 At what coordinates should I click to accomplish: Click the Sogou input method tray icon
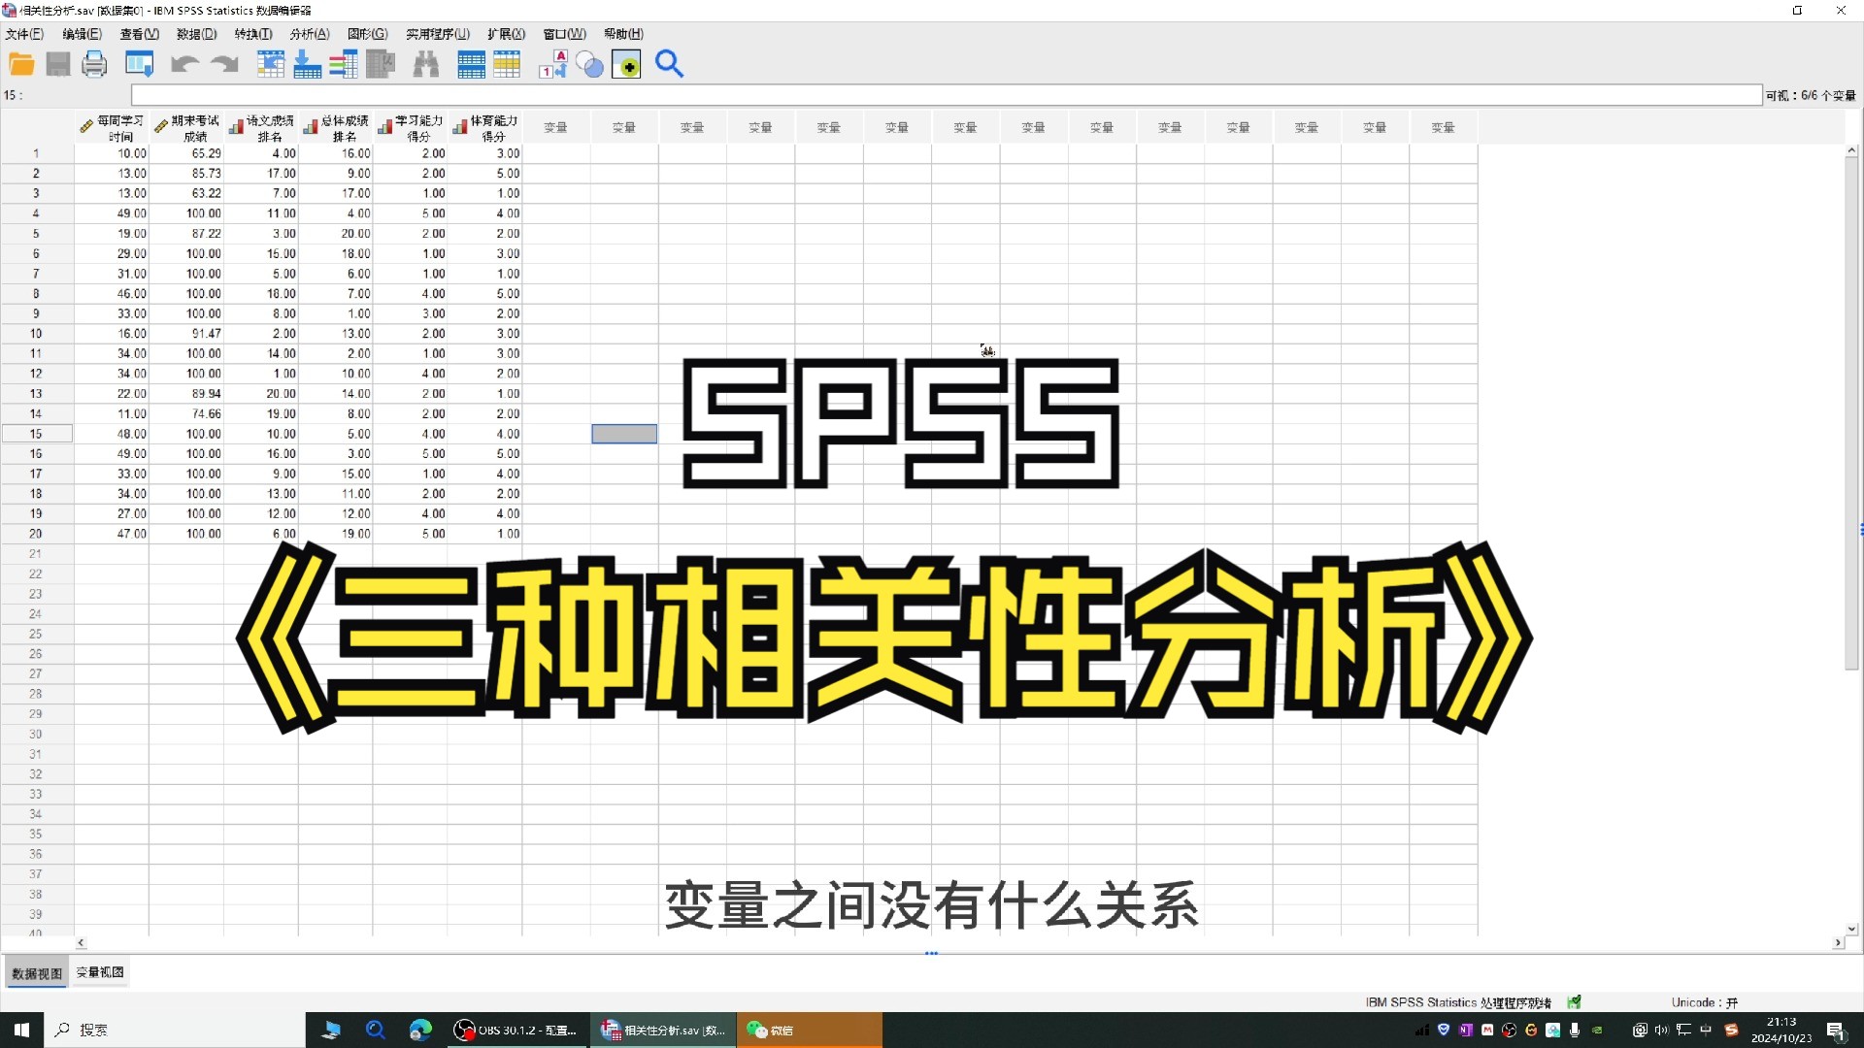(x=1731, y=1031)
